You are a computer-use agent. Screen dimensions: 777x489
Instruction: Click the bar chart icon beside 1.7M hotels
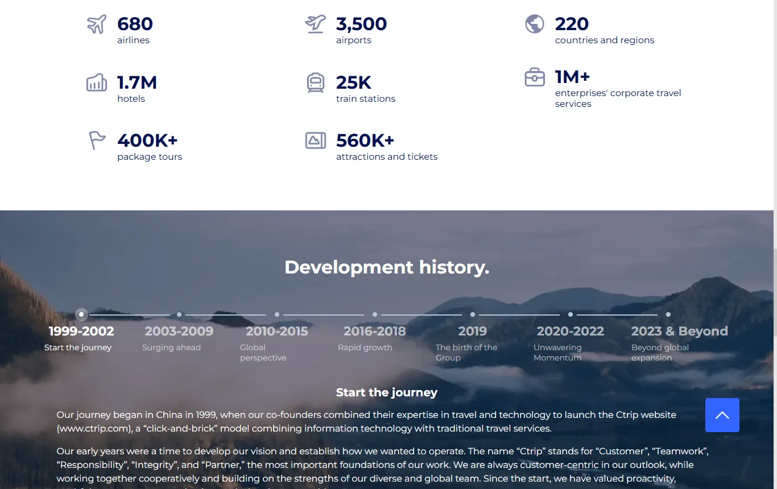click(97, 82)
